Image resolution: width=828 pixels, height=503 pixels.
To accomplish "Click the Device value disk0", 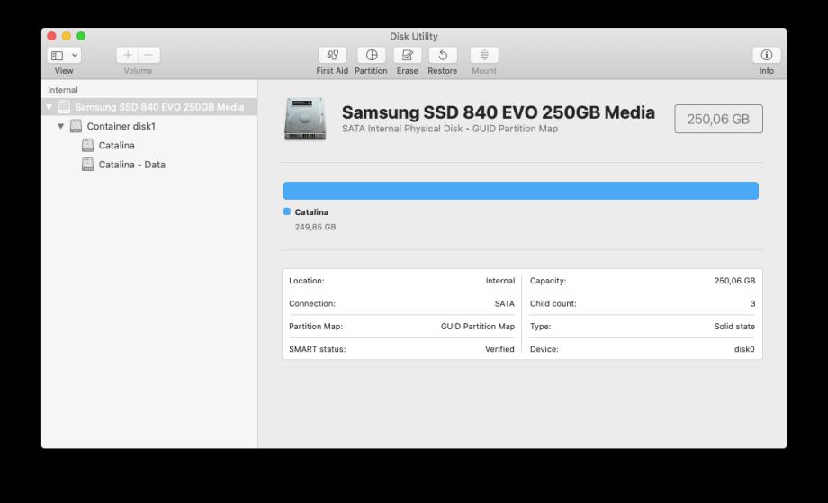I will (x=744, y=349).
